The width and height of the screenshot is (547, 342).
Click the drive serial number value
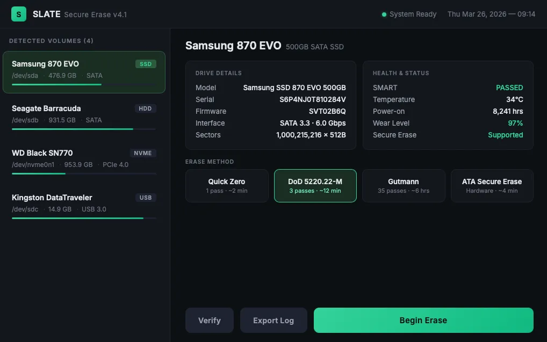pos(312,99)
